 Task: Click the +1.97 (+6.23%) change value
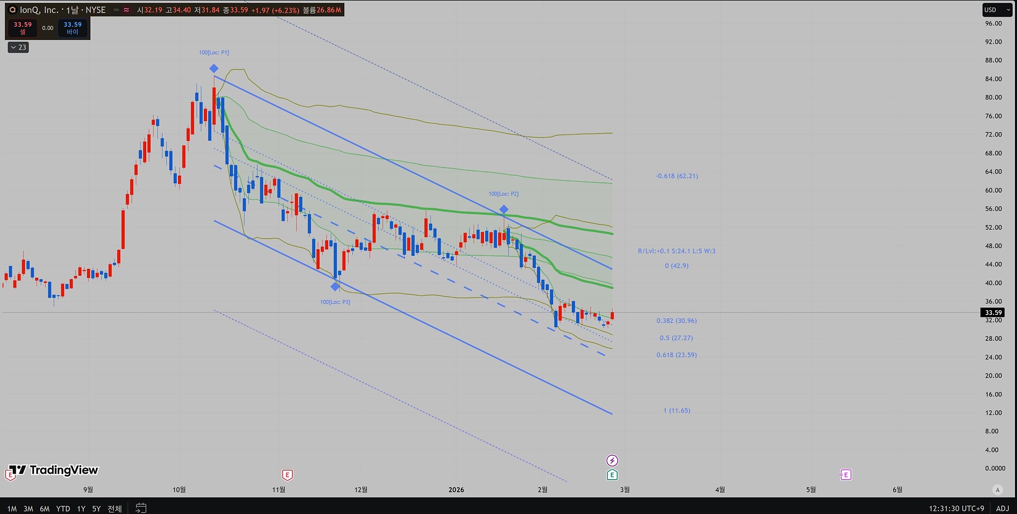[275, 10]
